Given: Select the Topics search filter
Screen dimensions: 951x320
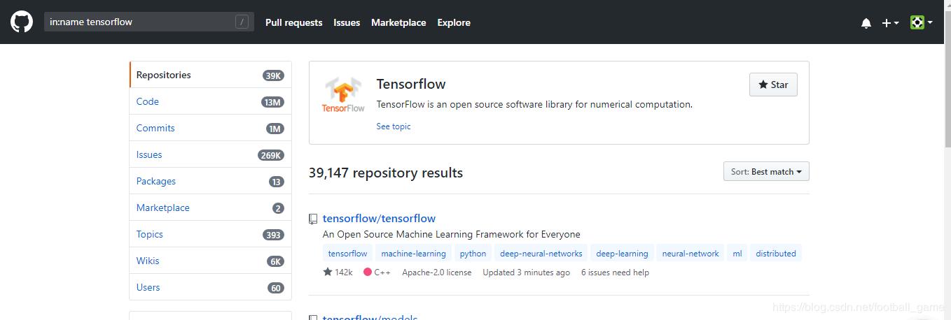Looking at the screenshot, I should click(x=210, y=234).
